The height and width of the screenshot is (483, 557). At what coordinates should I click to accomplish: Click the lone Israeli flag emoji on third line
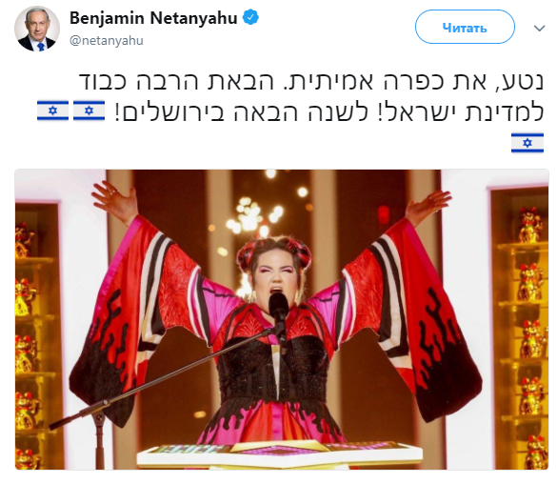point(527,143)
